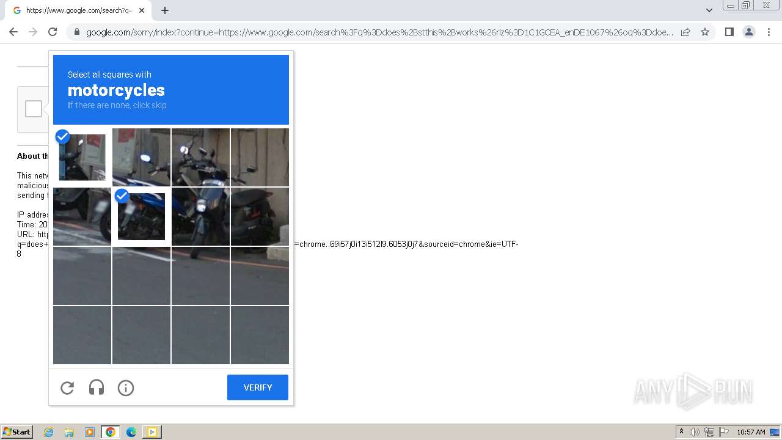Open the Chrome profile avatar
The height and width of the screenshot is (440, 782).
(x=749, y=32)
